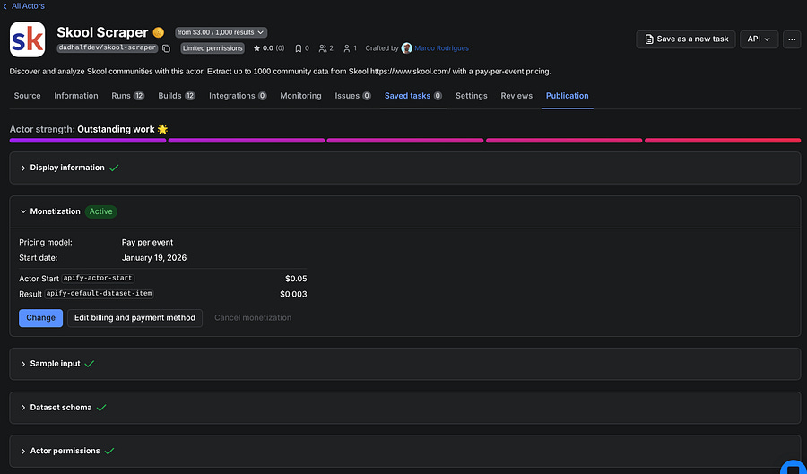
Task: Click the $0.003 Result price
Action: tap(293, 294)
